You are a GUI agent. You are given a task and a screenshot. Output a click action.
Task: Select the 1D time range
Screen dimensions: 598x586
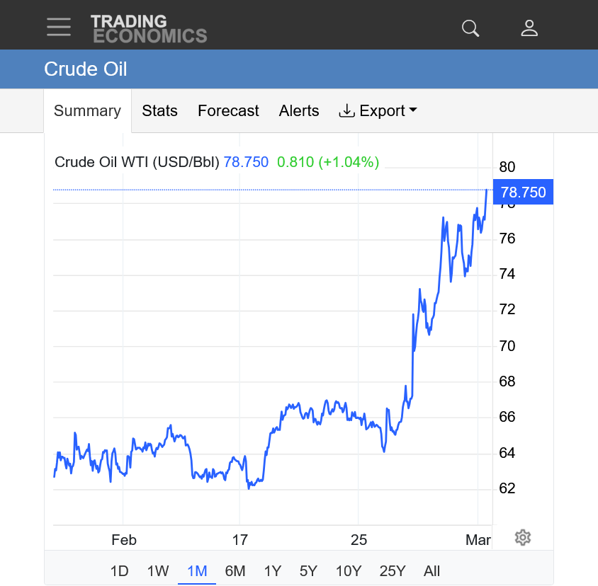[120, 570]
